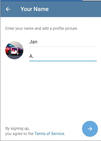Click the blue underline of last name field
Viewport: 101px width, 141px height.
coord(63,61)
